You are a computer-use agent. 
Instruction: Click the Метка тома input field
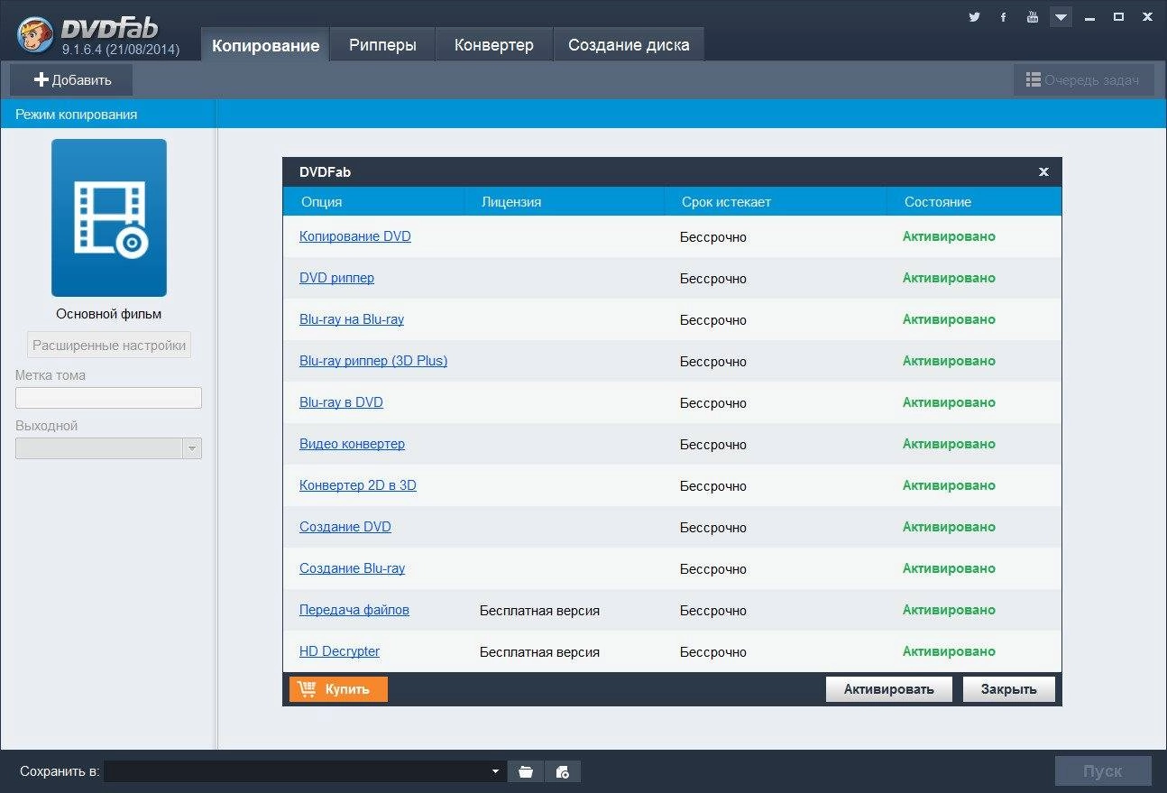[108, 398]
